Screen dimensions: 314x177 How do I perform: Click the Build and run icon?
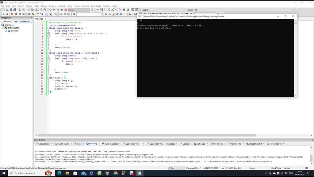coord(58,10)
